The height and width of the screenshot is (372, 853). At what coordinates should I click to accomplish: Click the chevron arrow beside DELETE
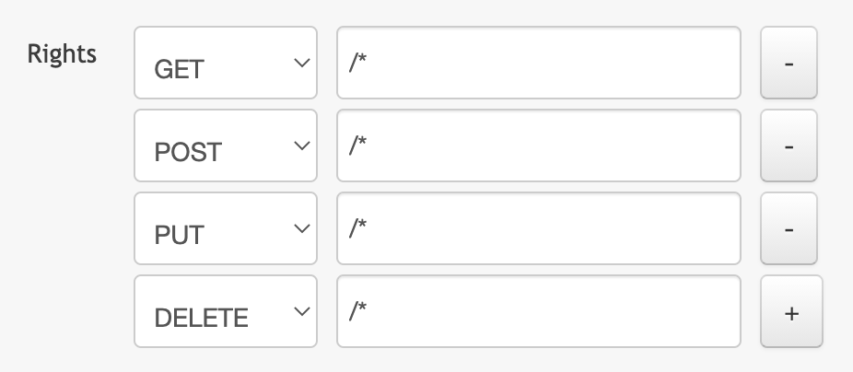[x=299, y=311]
